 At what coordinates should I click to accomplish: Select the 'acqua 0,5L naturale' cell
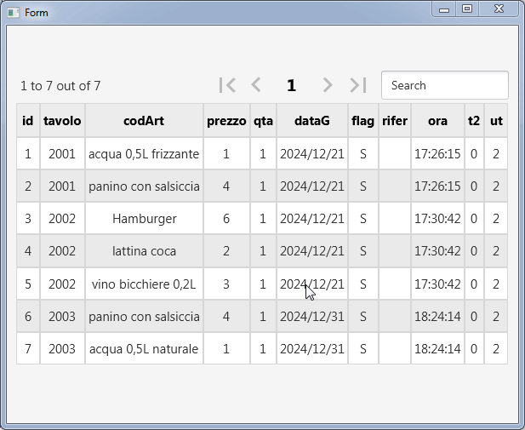point(144,349)
